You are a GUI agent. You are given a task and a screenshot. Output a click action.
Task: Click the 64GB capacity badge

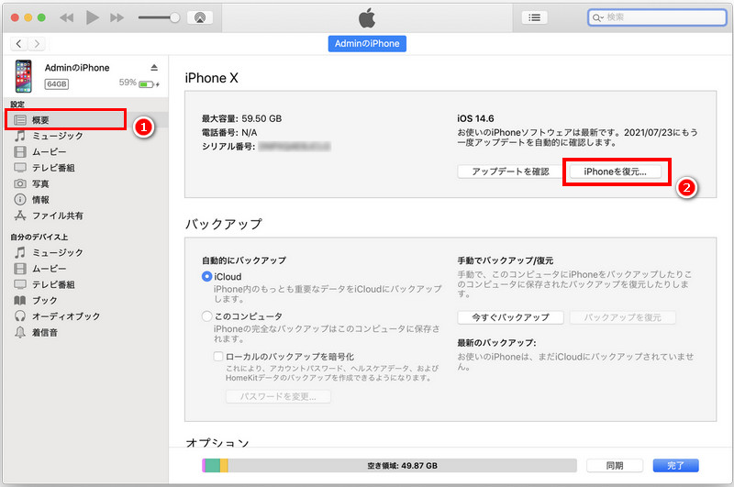tap(57, 84)
